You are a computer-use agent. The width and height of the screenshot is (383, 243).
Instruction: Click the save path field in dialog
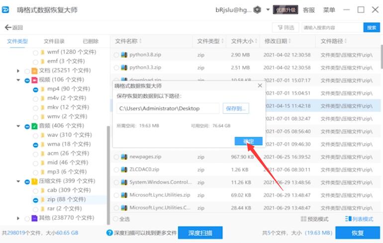168,108
